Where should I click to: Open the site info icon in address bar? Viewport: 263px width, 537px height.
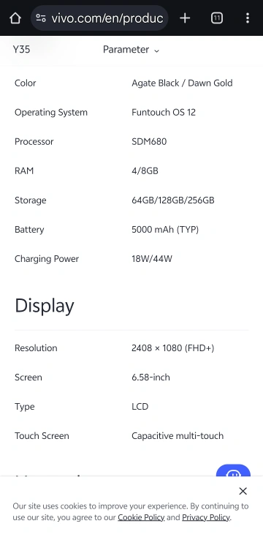[x=41, y=18]
